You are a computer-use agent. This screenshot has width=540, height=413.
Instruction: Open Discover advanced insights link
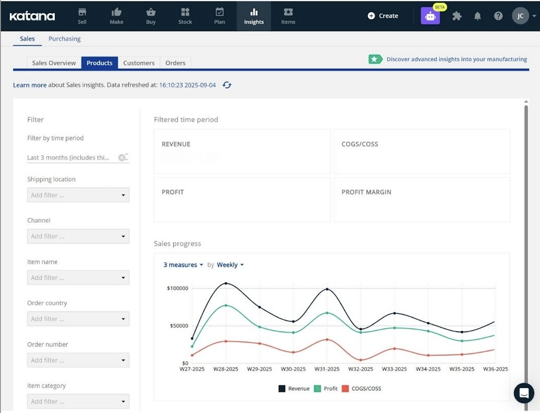(457, 59)
